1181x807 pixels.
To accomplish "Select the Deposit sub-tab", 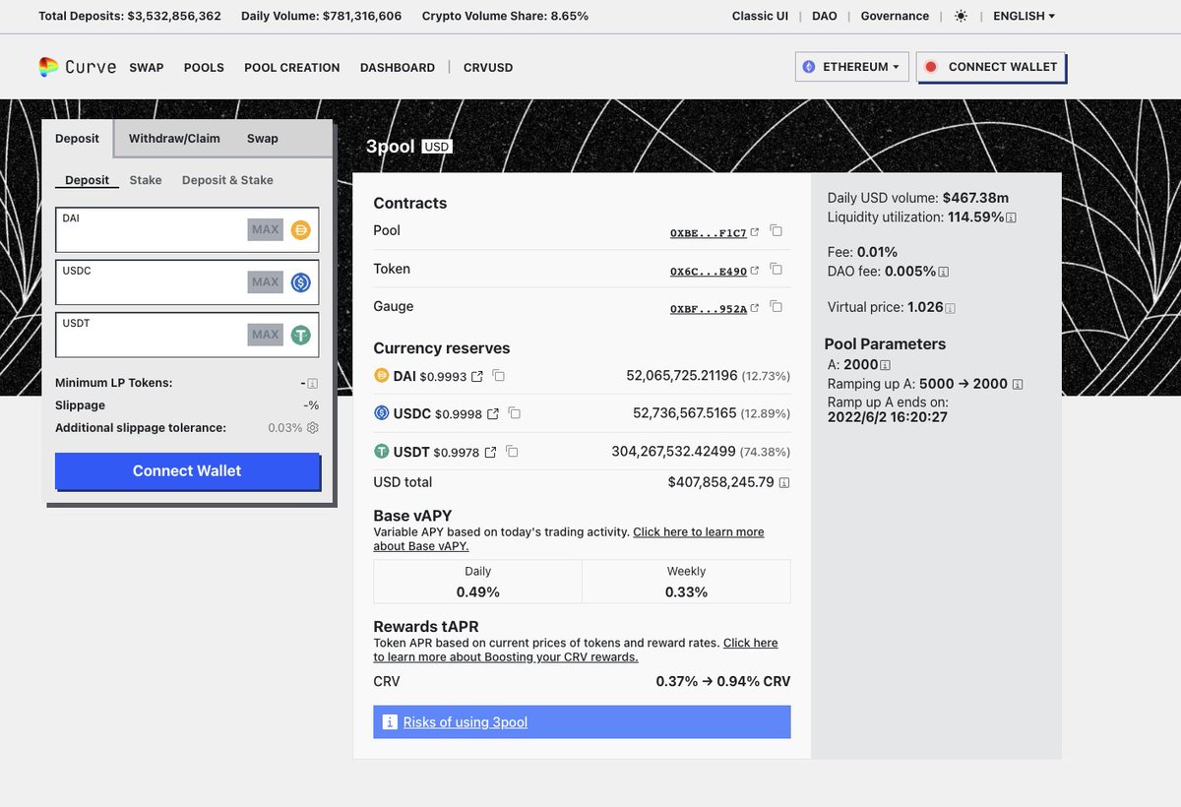I will pos(88,180).
